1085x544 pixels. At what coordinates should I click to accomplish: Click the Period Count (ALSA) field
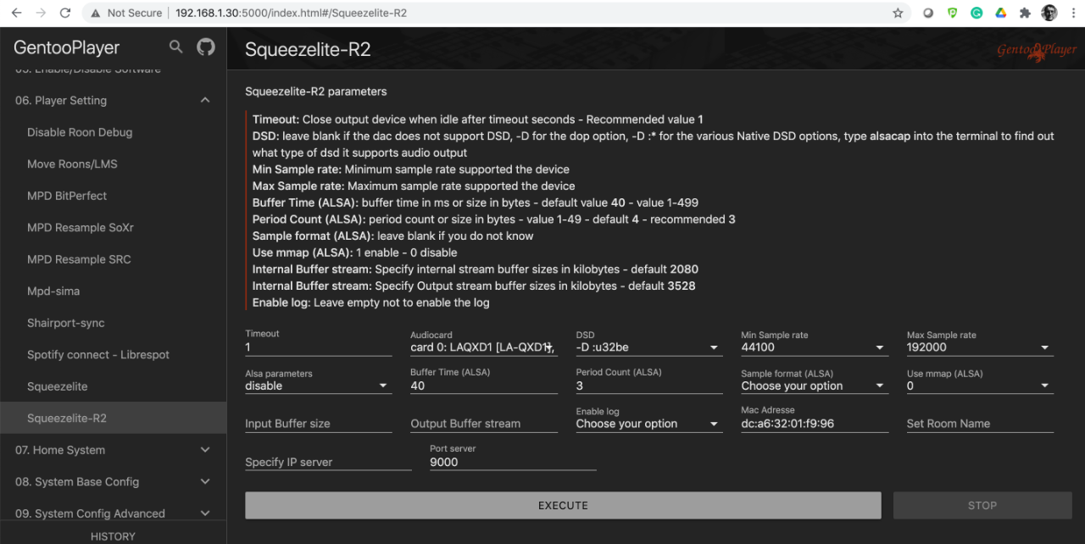(649, 386)
